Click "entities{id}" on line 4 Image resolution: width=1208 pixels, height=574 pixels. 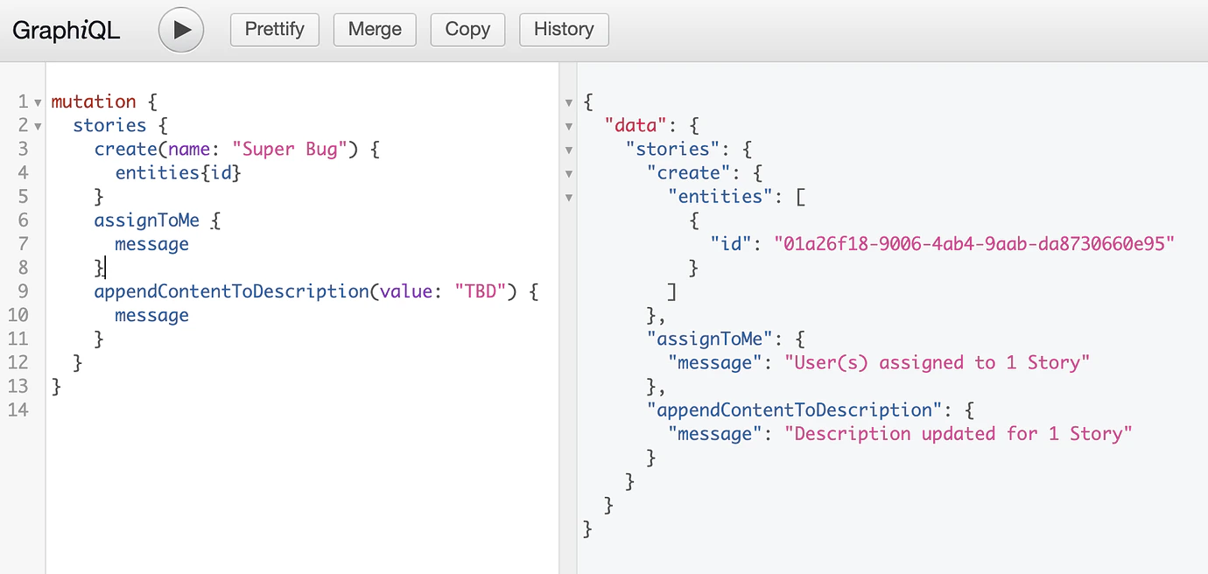pos(178,172)
